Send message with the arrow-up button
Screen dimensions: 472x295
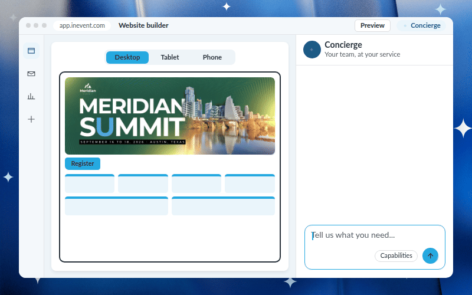coord(430,256)
